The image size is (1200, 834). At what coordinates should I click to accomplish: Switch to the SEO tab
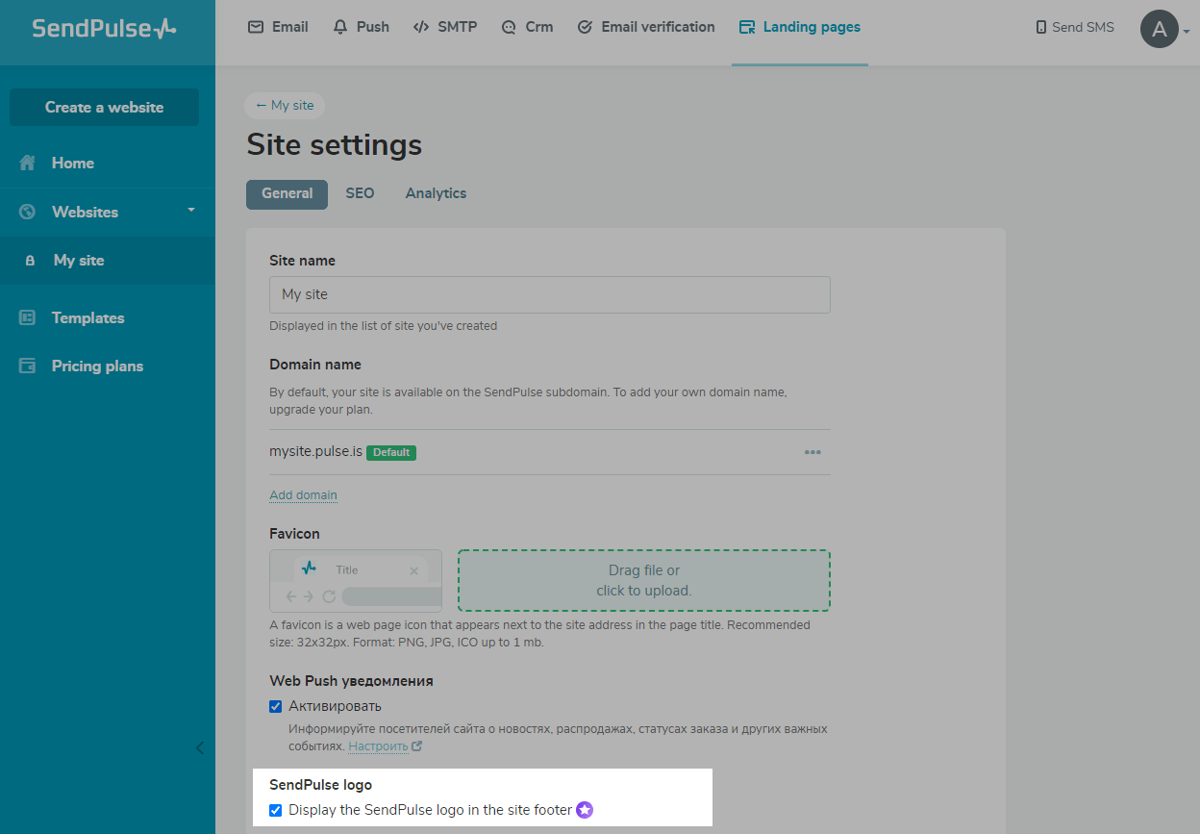click(360, 193)
